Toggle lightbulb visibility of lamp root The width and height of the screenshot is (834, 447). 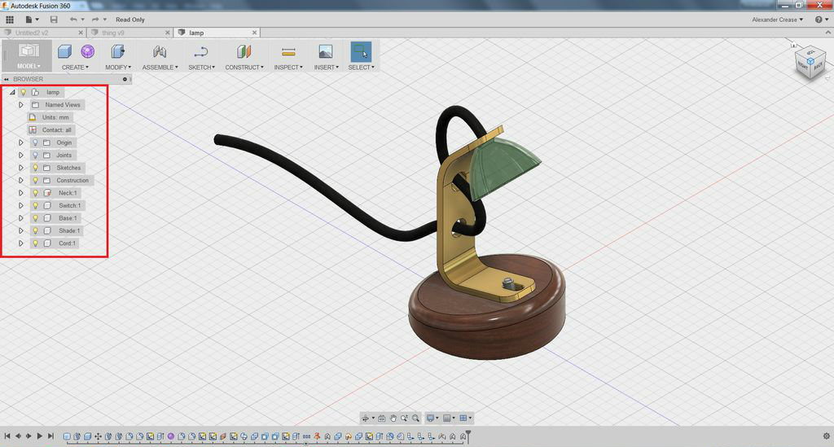(24, 92)
